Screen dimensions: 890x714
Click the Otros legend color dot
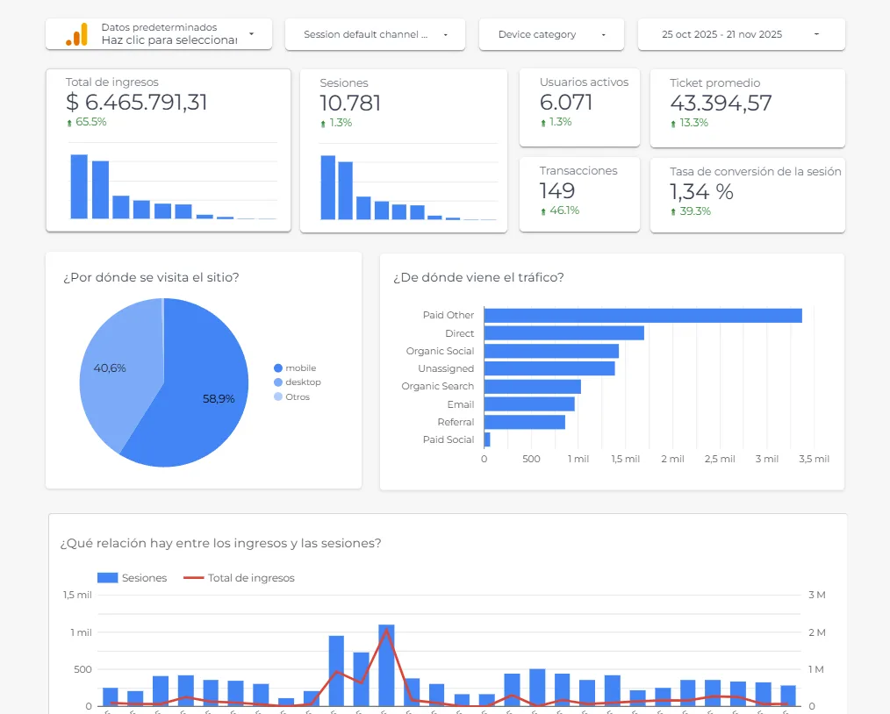(x=278, y=397)
